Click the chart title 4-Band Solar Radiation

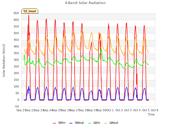click(85, 3)
